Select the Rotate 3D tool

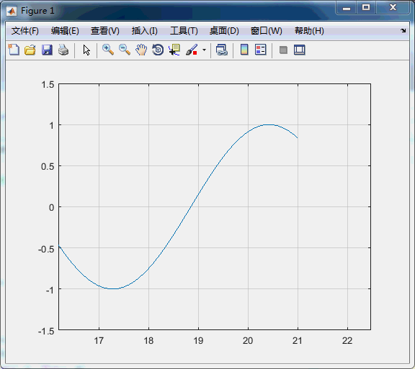[x=158, y=50]
